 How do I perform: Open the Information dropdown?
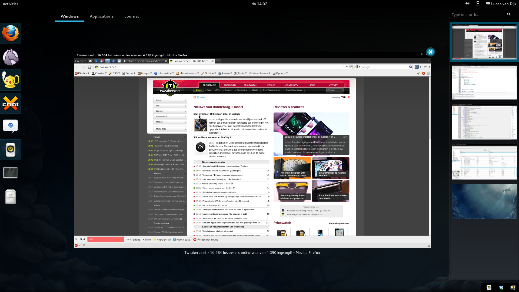pyautogui.click(x=164, y=73)
